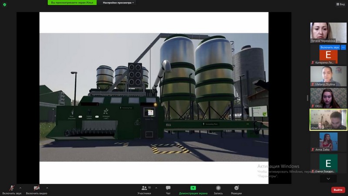Click blue "Включить звук" button on Катерина's tile
Viewport: 348px width, 196px height.
point(330,47)
